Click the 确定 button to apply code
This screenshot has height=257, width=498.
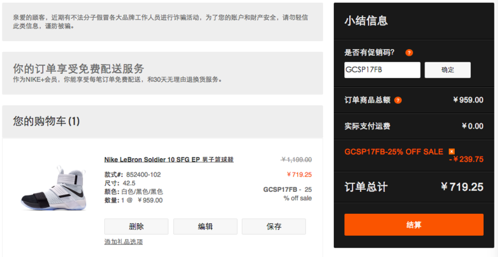click(x=448, y=70)
